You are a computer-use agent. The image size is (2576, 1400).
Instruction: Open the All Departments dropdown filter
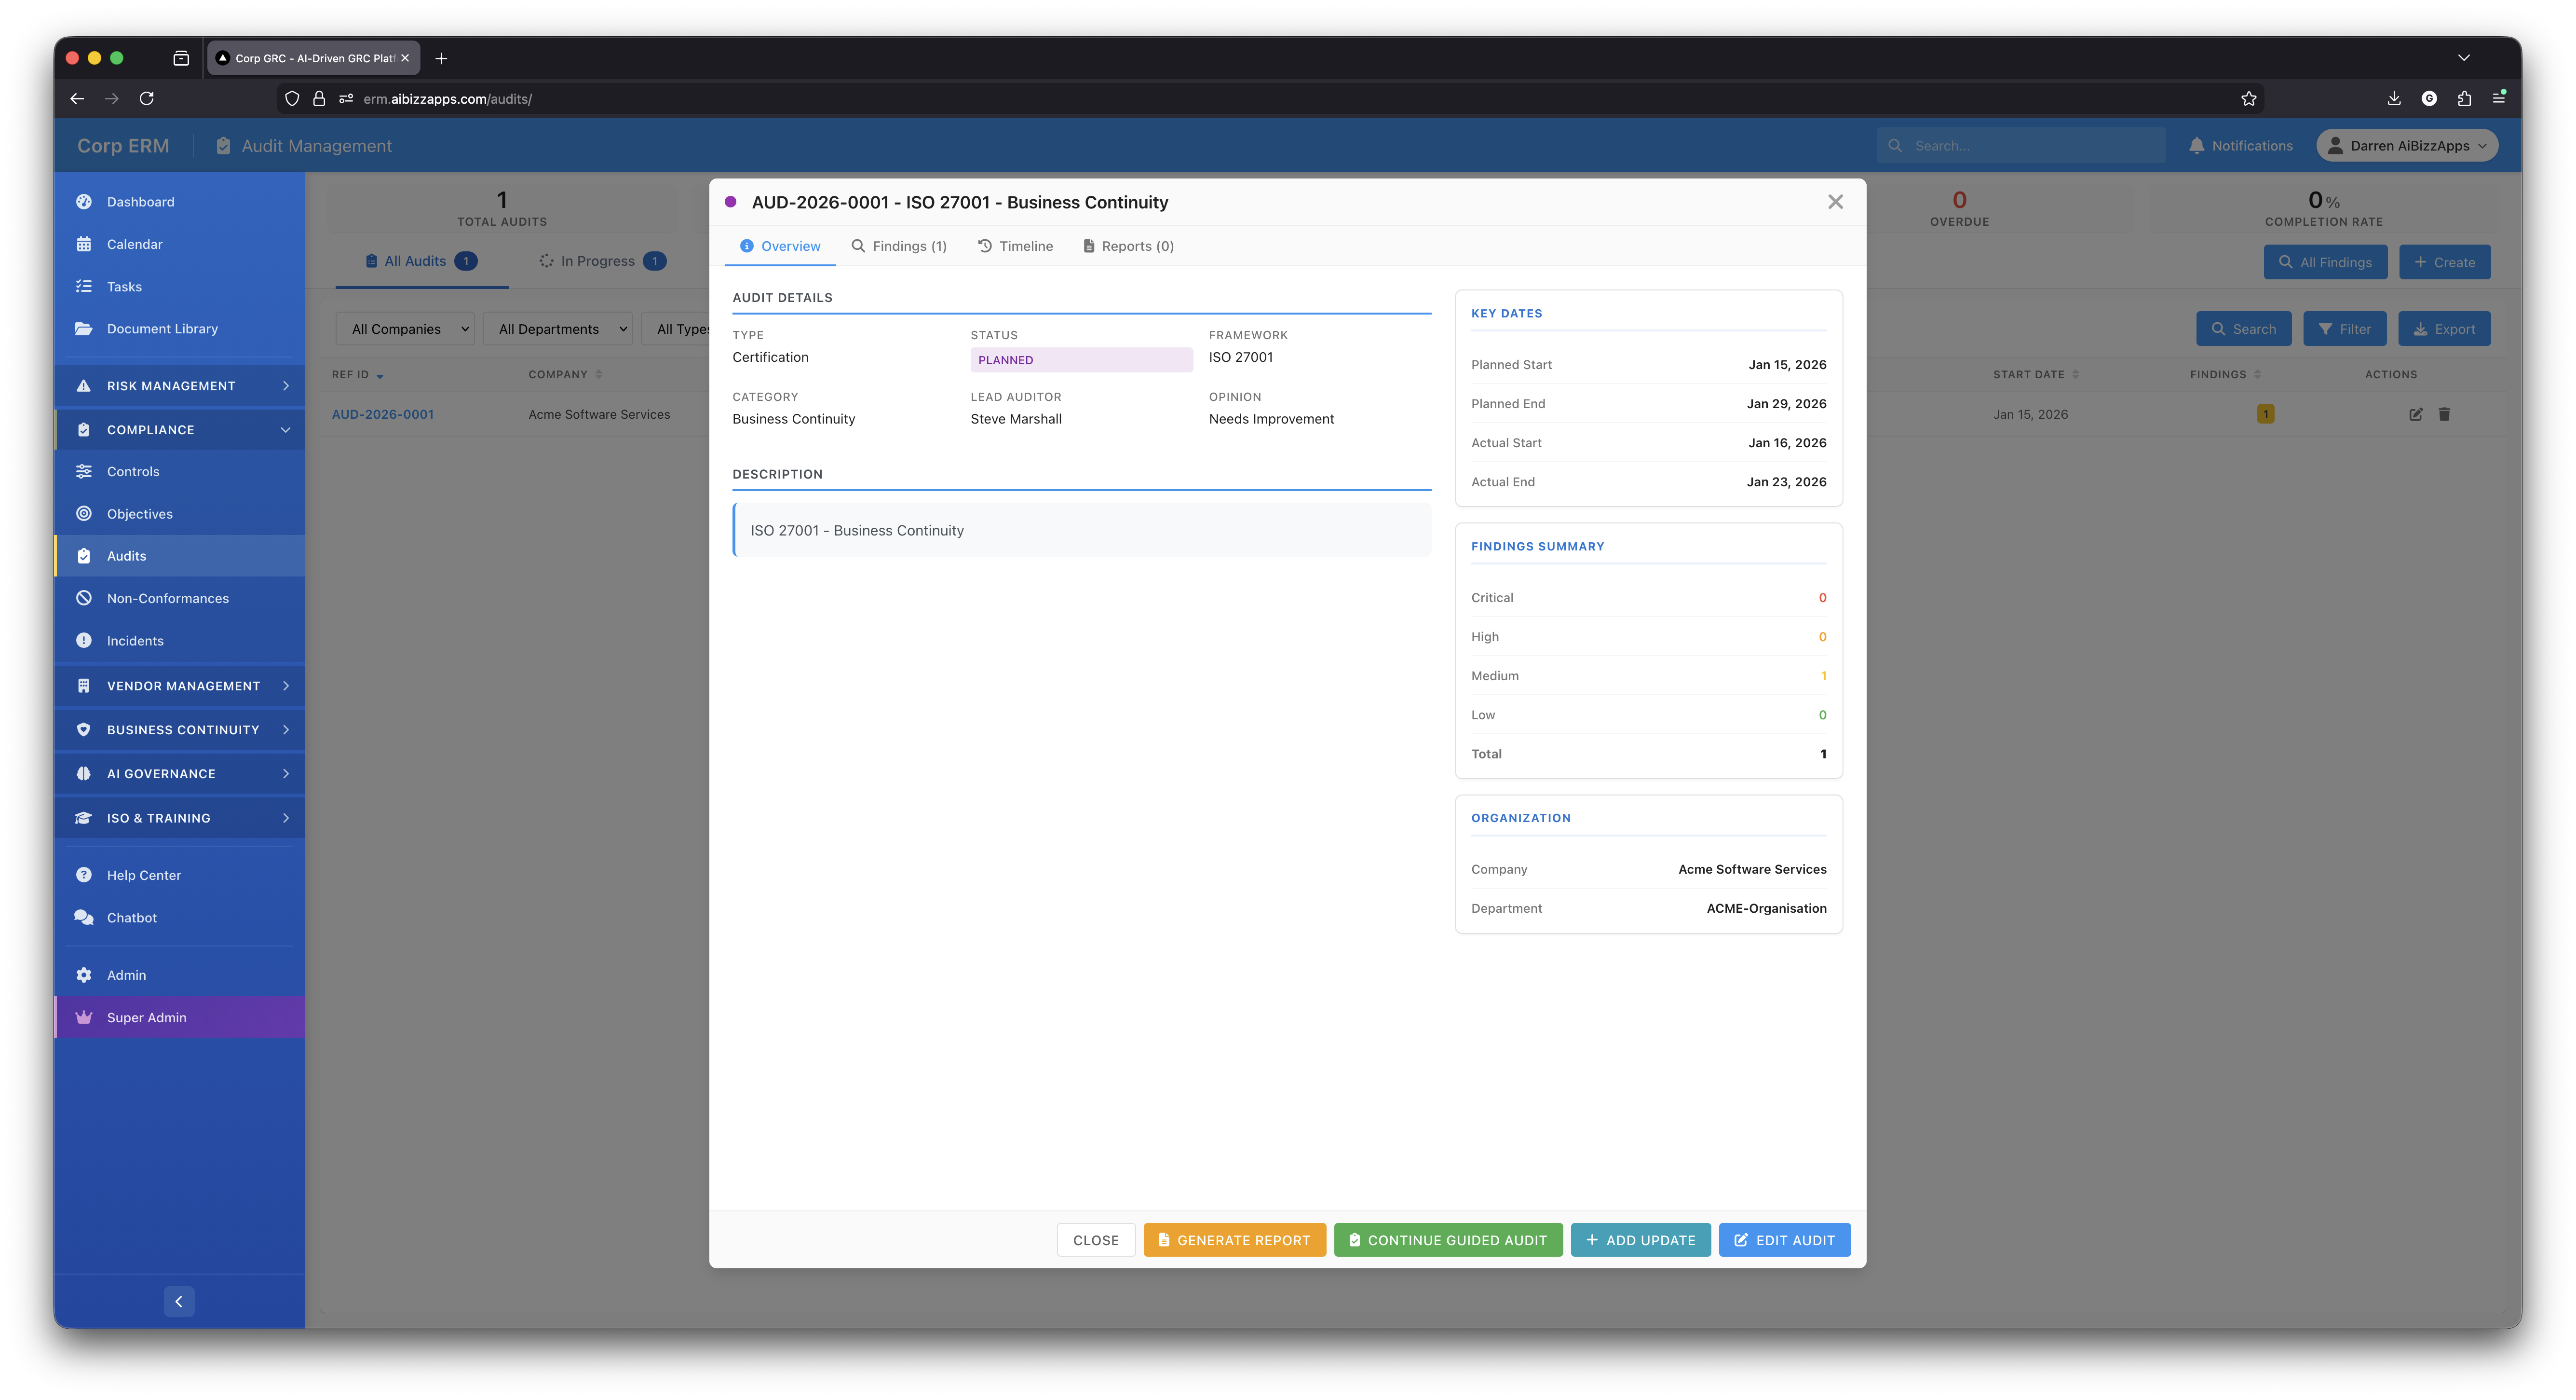tap(557, 328)
